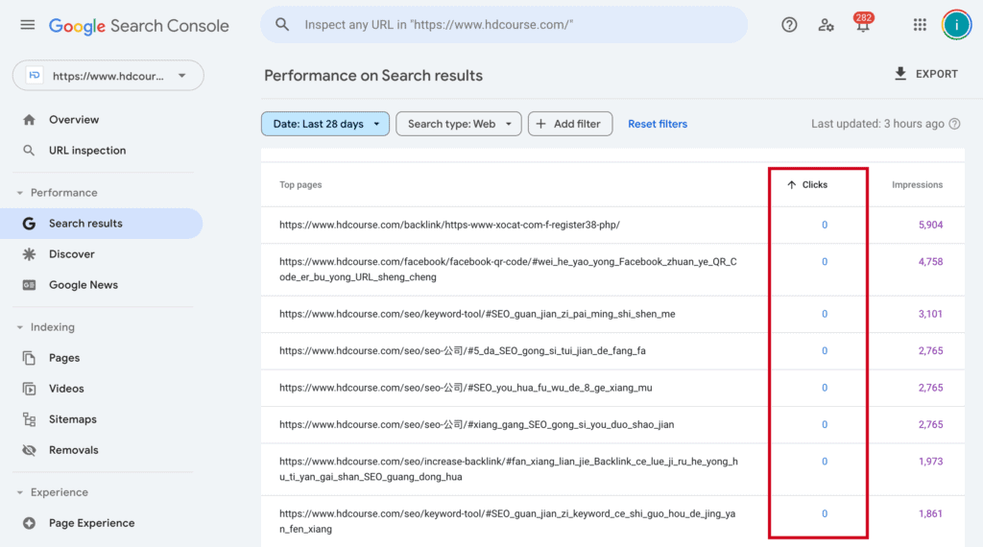Viewport: 983px width, 547px height.
Task: Click the Add filter button
Action: [x=570, y=124]
